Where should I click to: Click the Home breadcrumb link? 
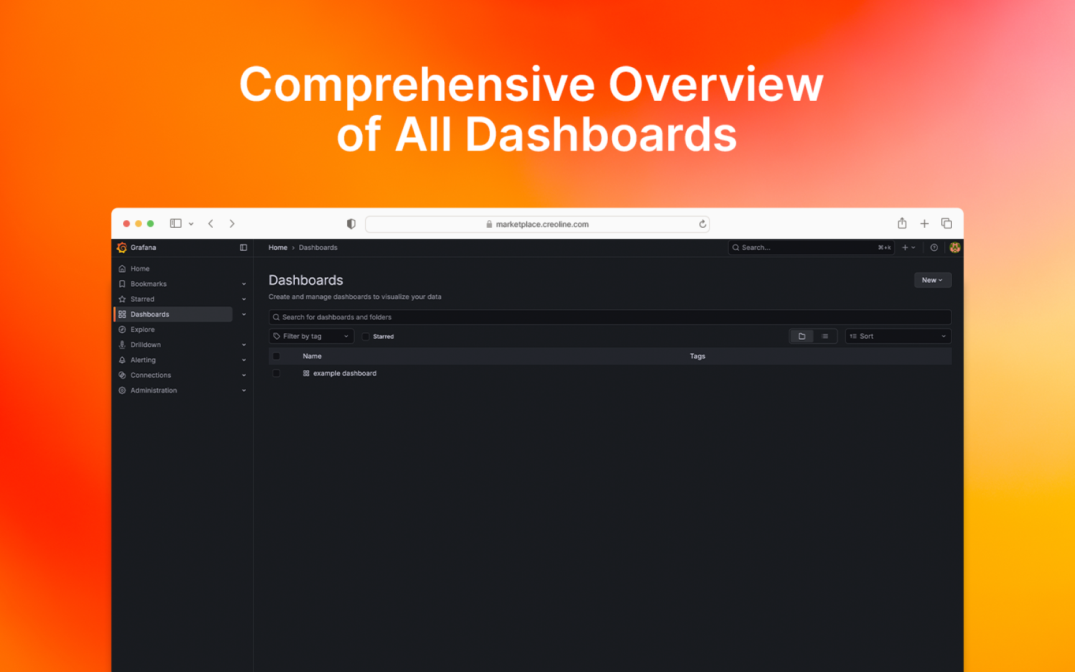pyautogui.click(x=277, y=248)
